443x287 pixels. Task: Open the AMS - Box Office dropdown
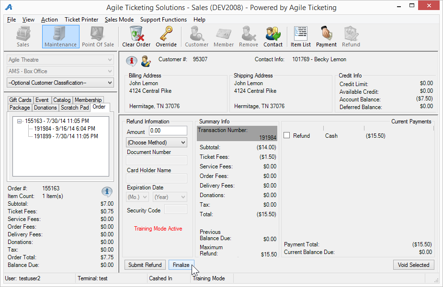click(60, 71)
